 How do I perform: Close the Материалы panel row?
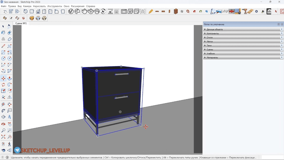pos(282,57)
